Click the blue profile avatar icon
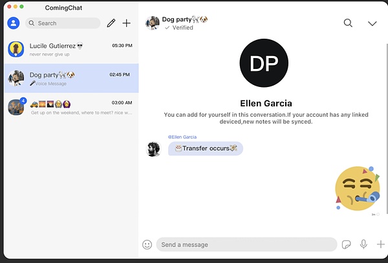The width and height of the screenshot is (388, 263). coord(13,23)
